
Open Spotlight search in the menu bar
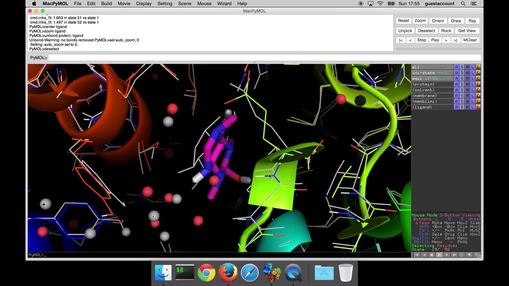(x=463, y=4)
